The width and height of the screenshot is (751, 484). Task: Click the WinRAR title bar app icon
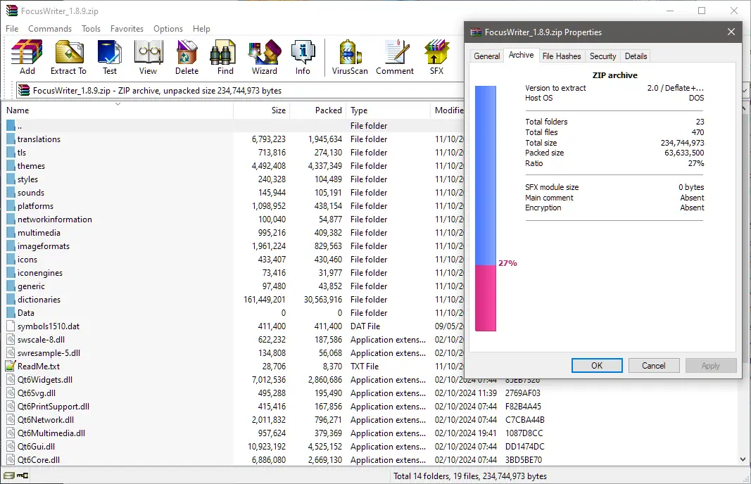click(11, 11)
